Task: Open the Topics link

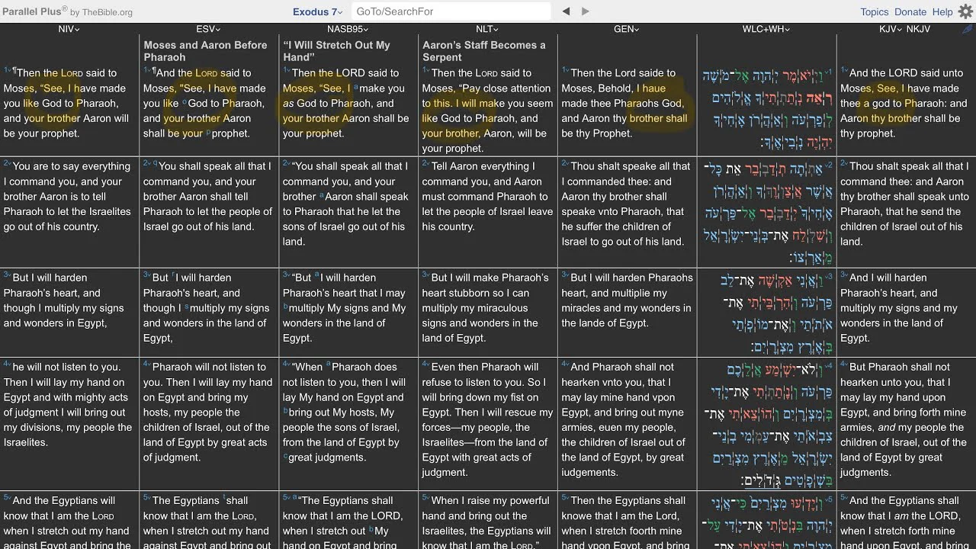Action: click(875, 11)
